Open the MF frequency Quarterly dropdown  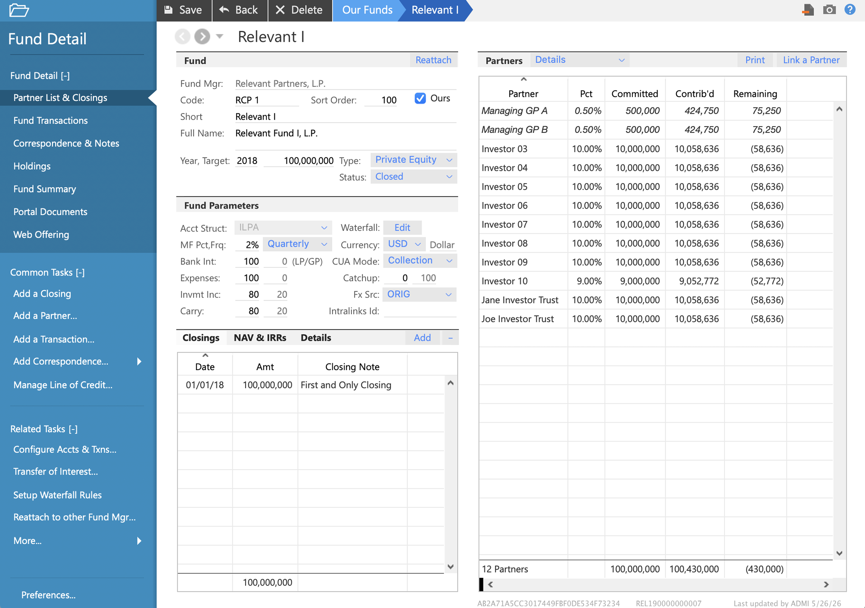pos(297,244)
